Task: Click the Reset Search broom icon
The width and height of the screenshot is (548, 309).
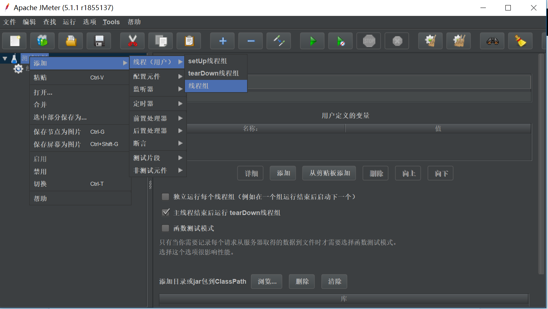Action: 521,41
